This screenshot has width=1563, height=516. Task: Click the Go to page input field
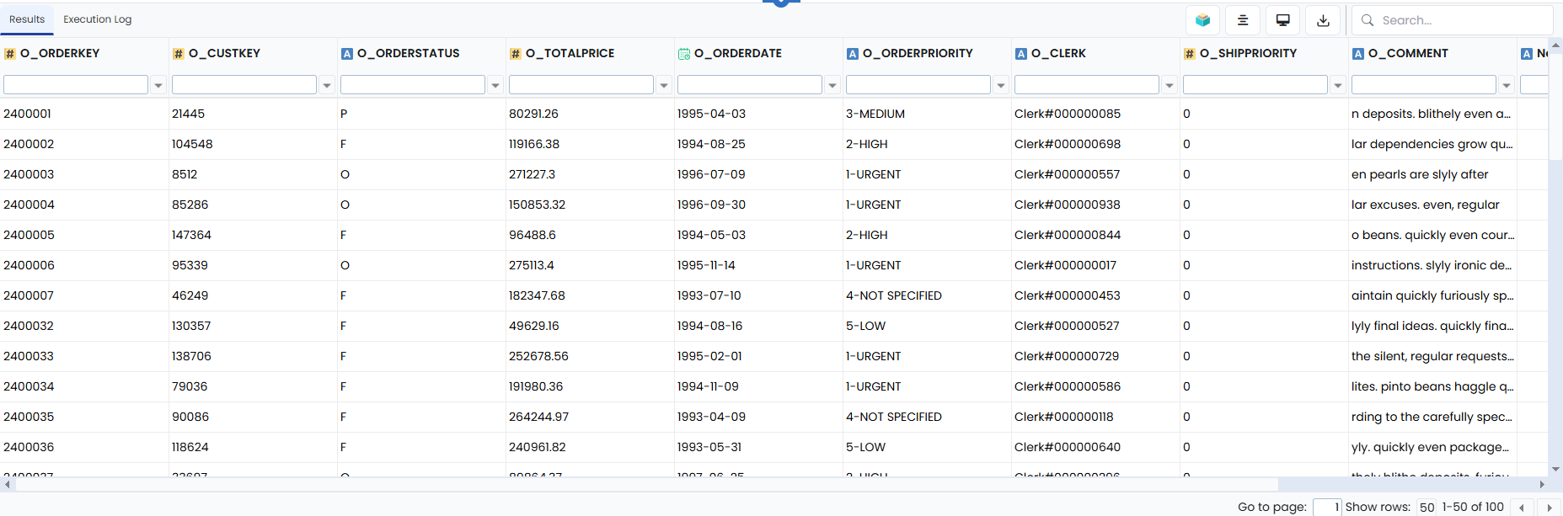coord(1327,508)
